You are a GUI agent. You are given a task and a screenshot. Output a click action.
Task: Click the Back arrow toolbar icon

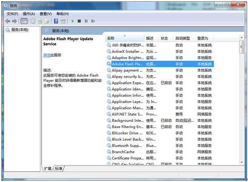click(8, 21)
